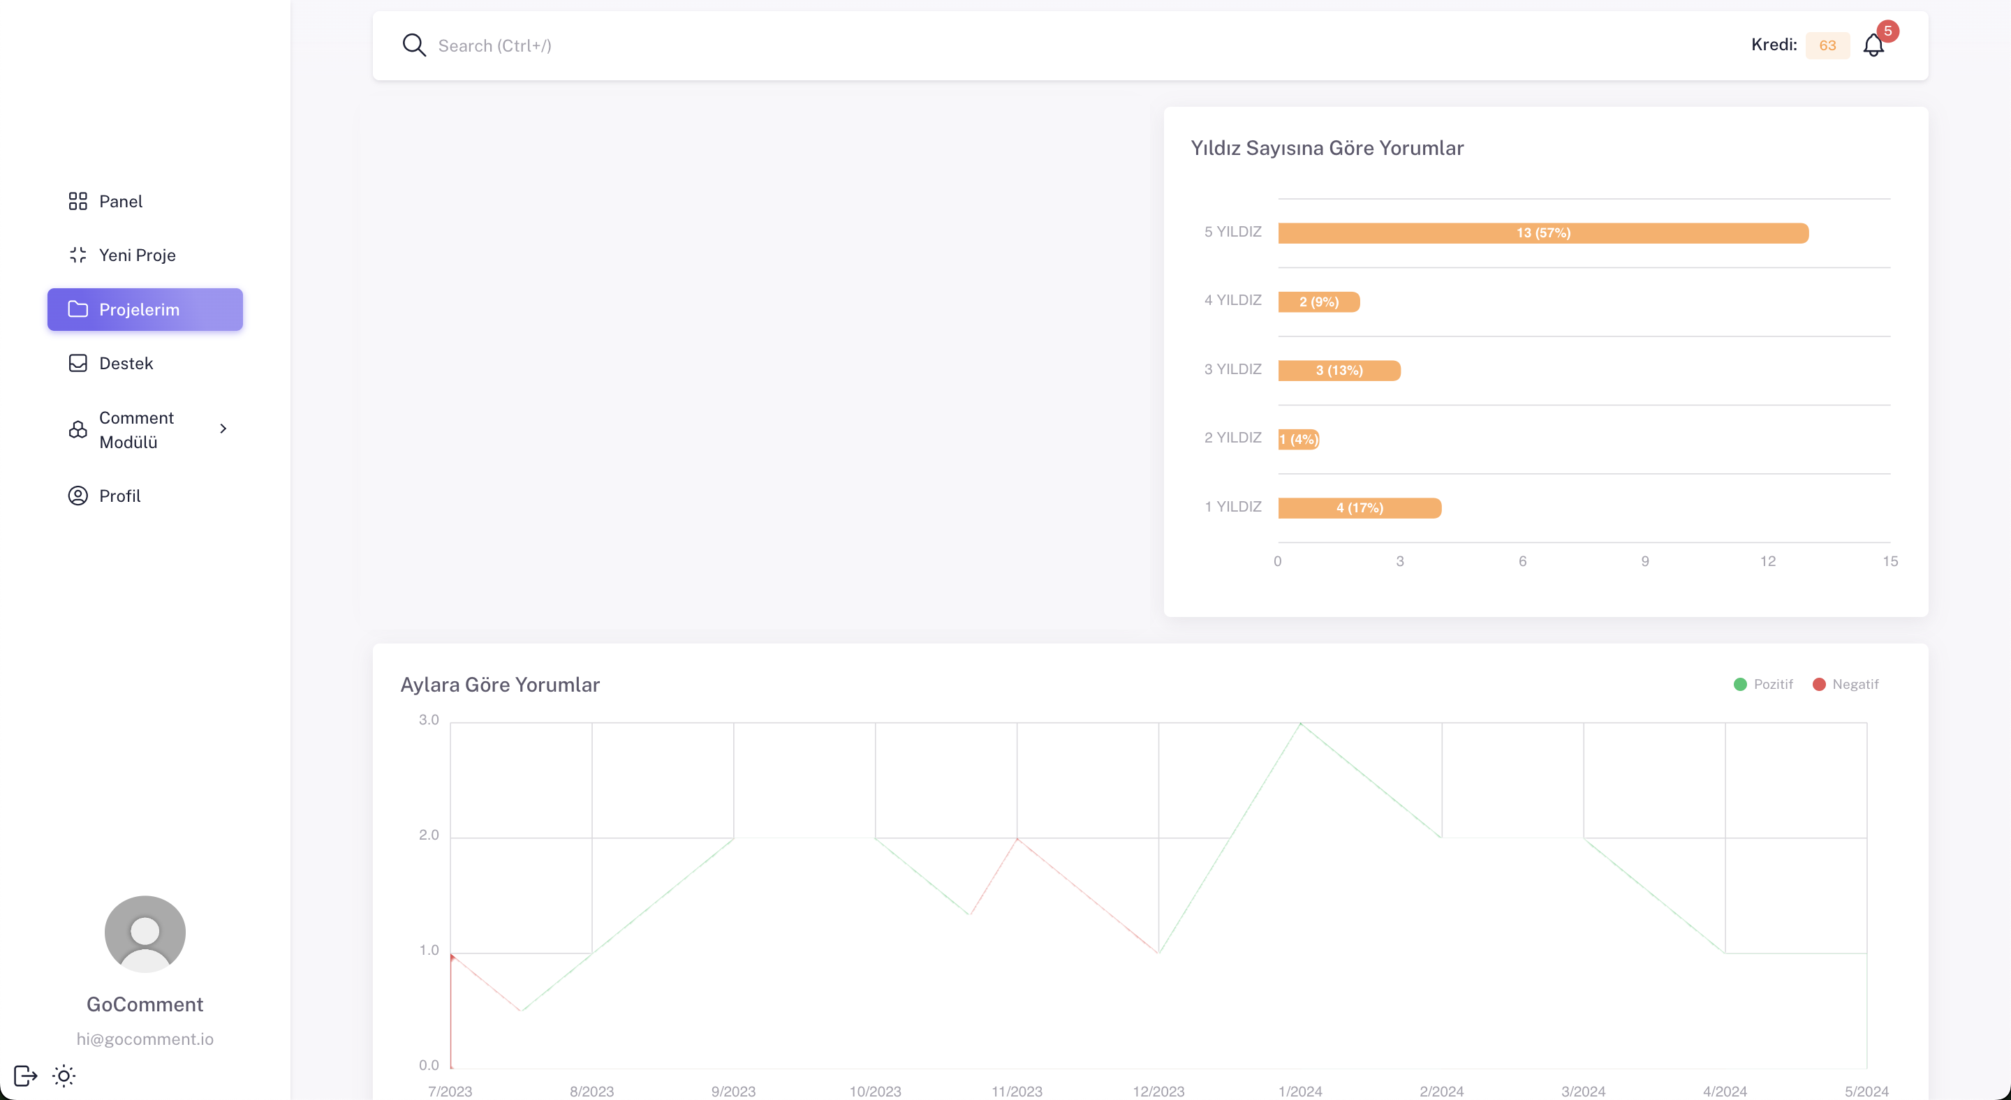Click the 4 YILDIZ bar 2 (9%)
The width and height of the screenshot is (2011, 1100).
click(1318, 302)
